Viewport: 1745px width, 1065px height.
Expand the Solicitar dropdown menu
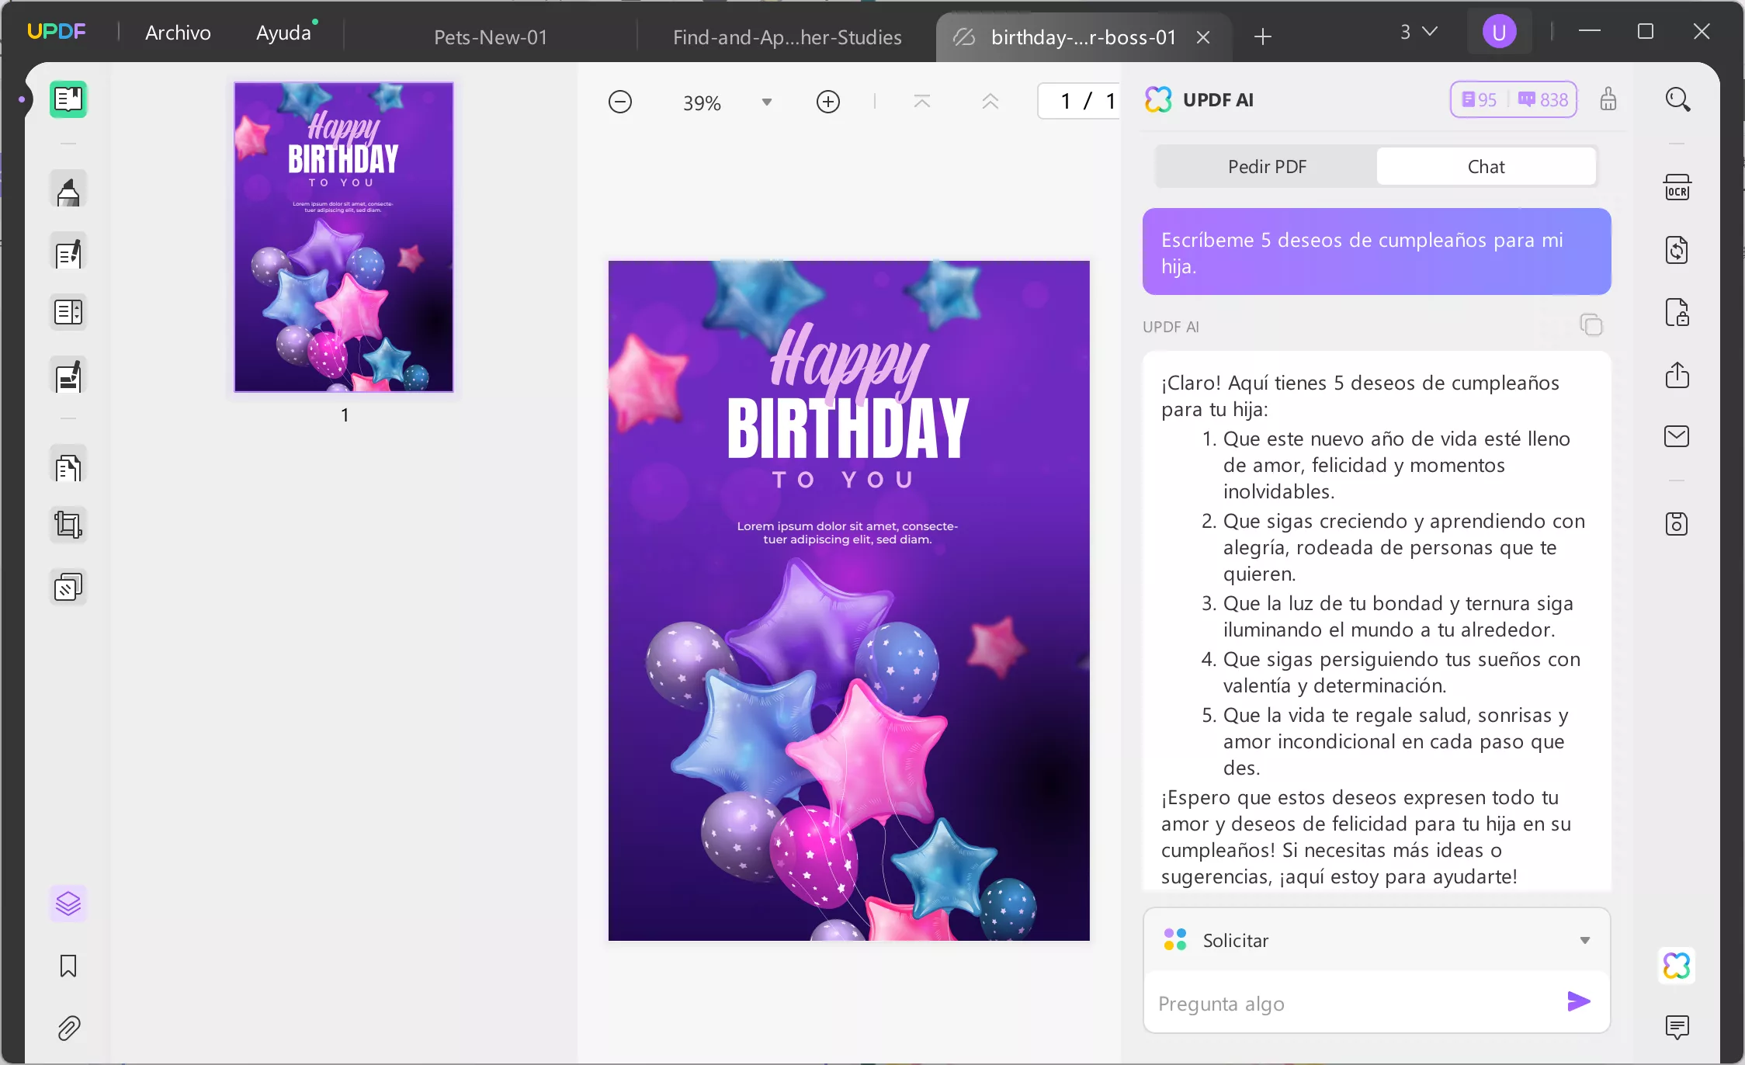(x=1585, y=940)
